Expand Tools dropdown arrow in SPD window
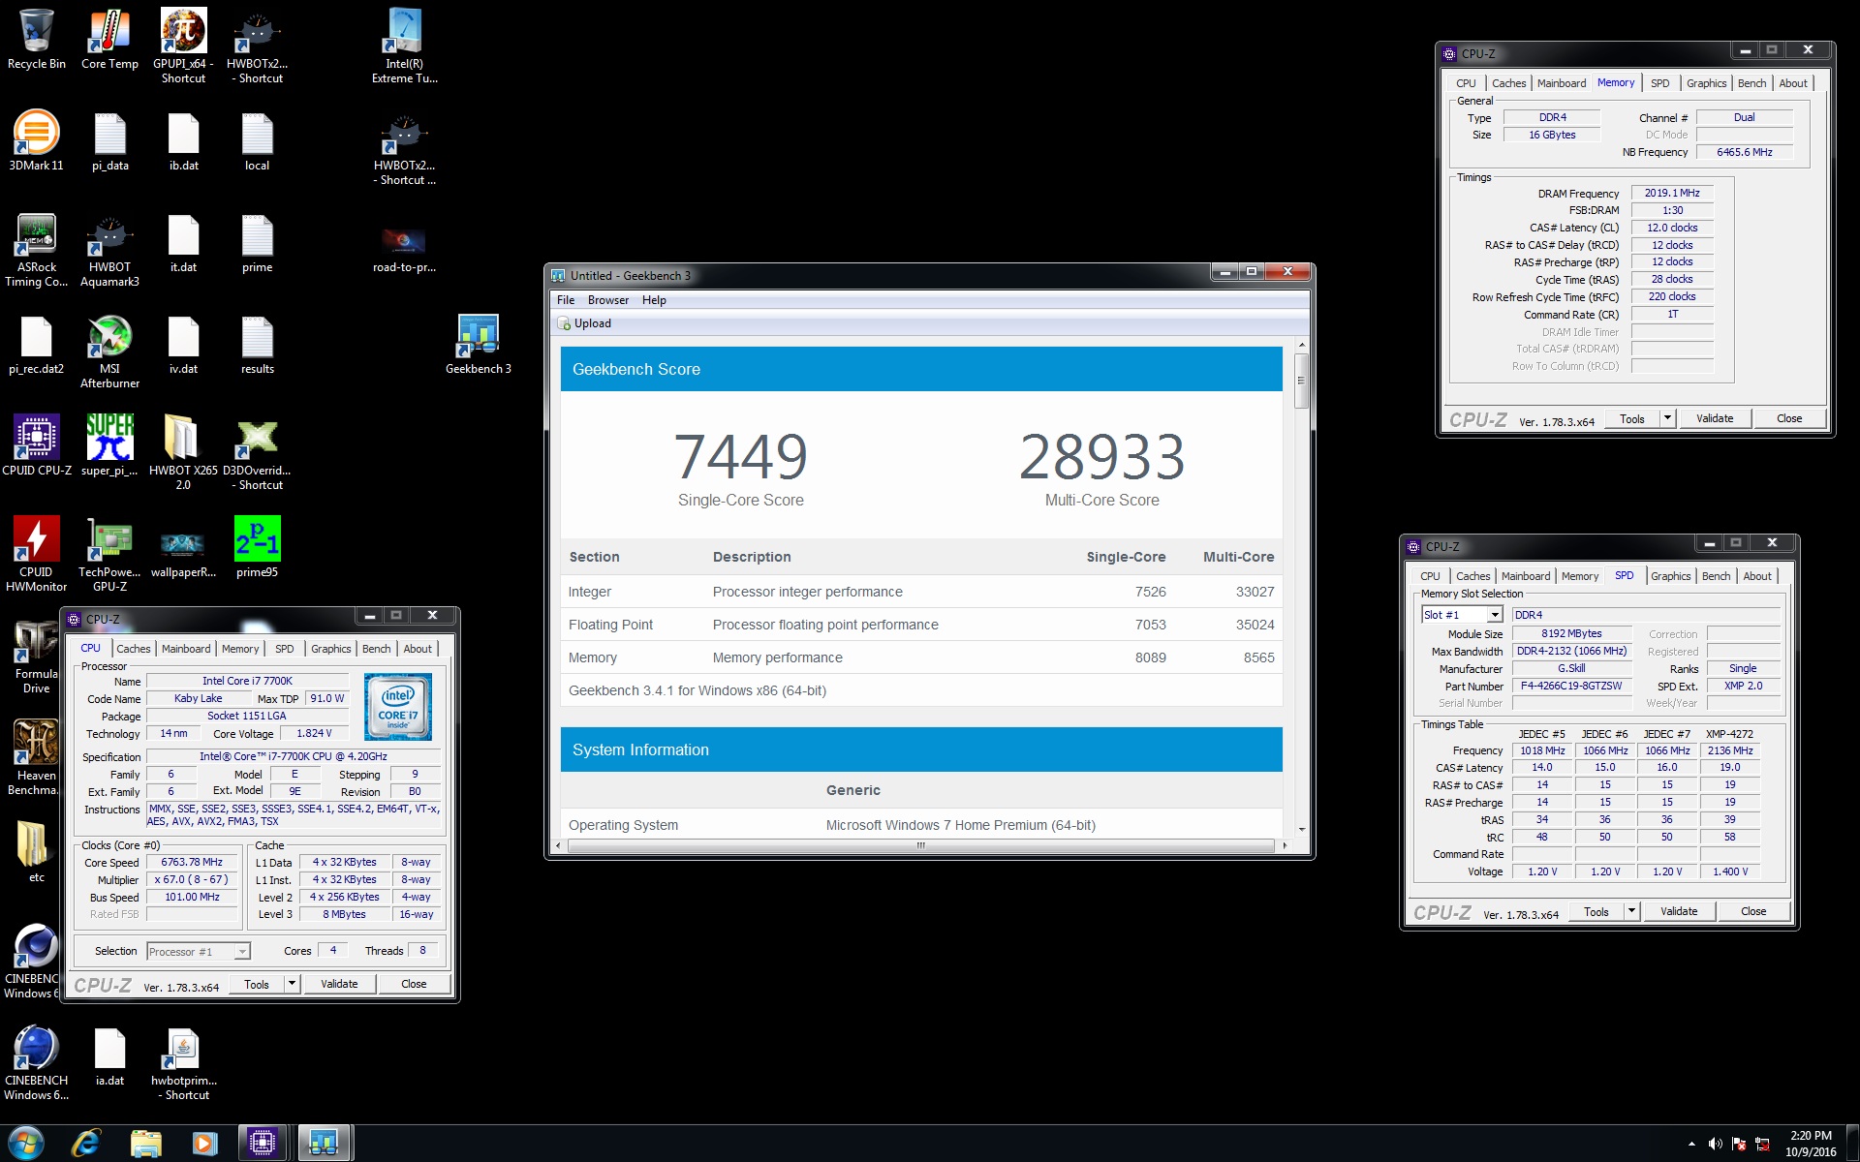 coord(1630,911)
